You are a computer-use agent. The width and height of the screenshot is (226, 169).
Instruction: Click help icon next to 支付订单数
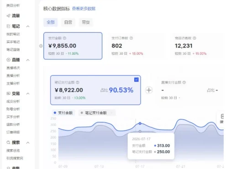131,38
